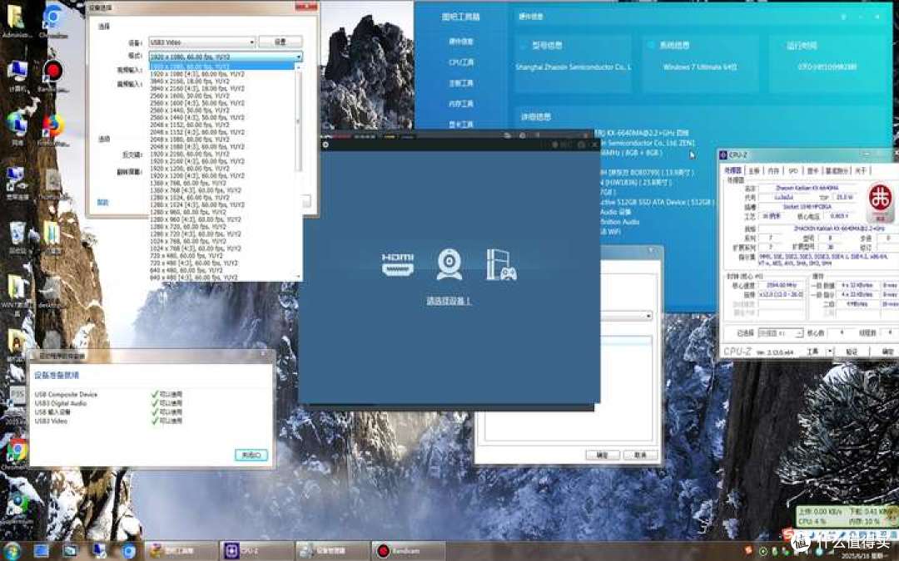Screen dimensions: 899x561
Task: Select Memory Tools in toolbox sidebar
Action: pos(461,104)
